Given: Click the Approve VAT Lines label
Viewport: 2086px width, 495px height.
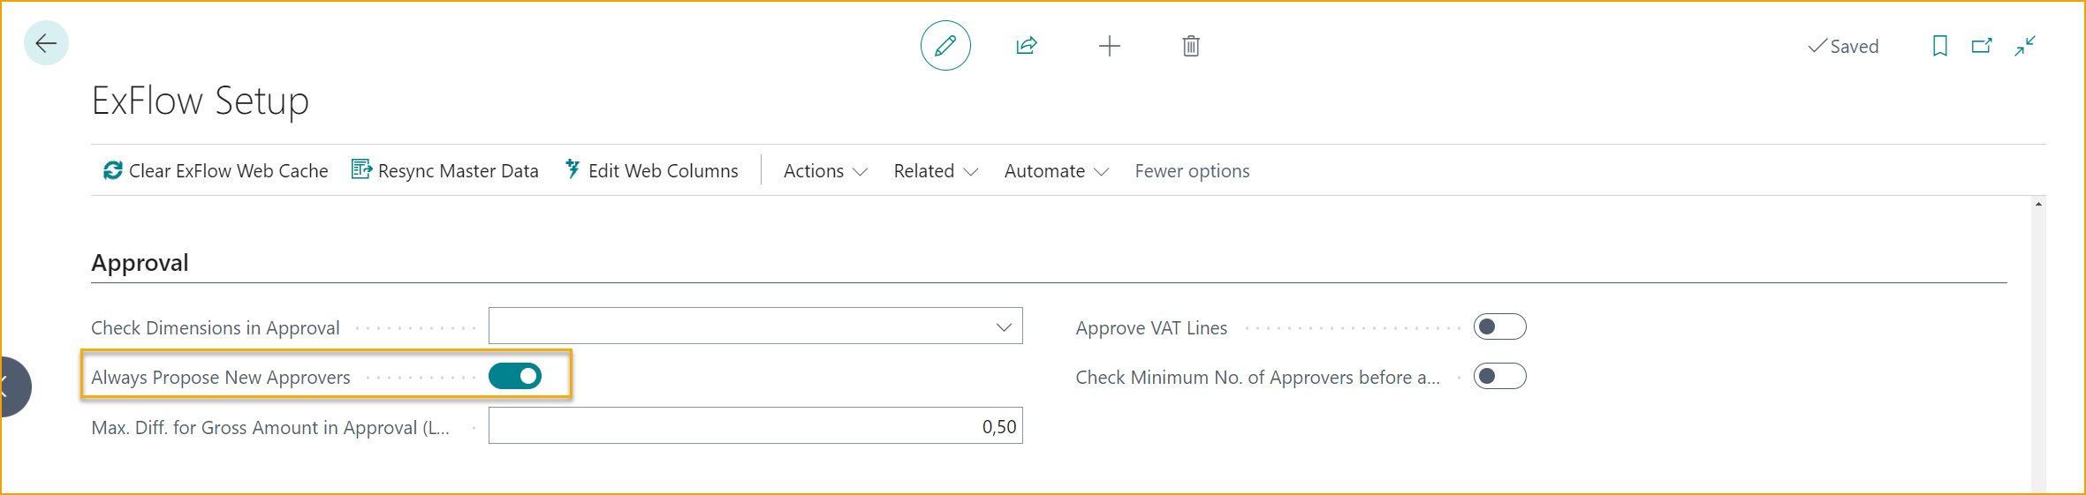Looking at the screenshot, I should pyautogui.click(x=1151, y=328).
